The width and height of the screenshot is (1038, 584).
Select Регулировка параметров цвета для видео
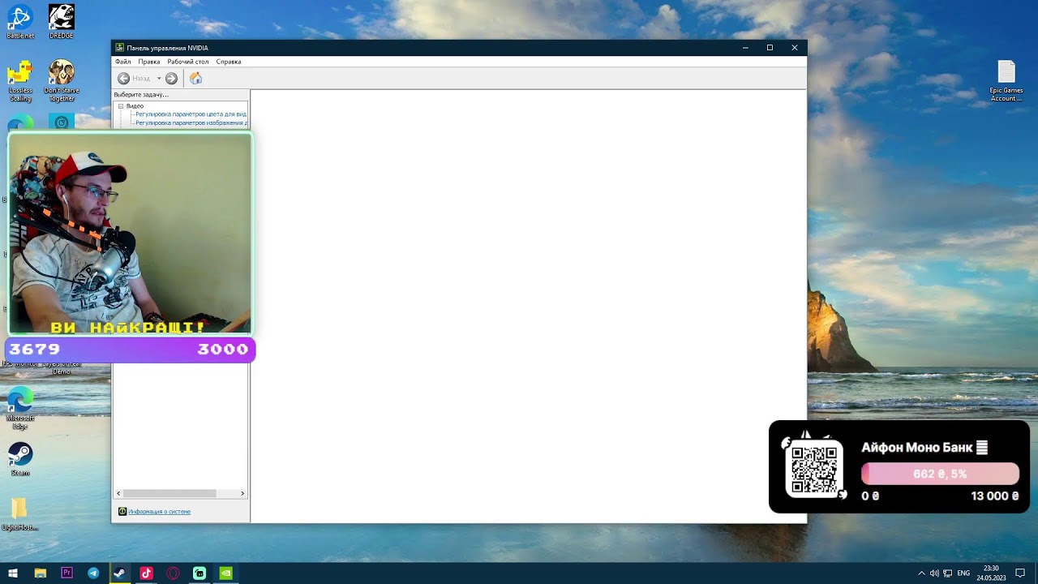pyautogui.click(x=191, y=114)
